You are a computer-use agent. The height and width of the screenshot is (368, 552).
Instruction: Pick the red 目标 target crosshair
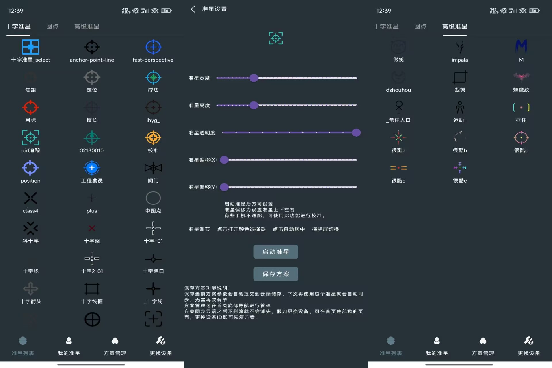[30, 108]
